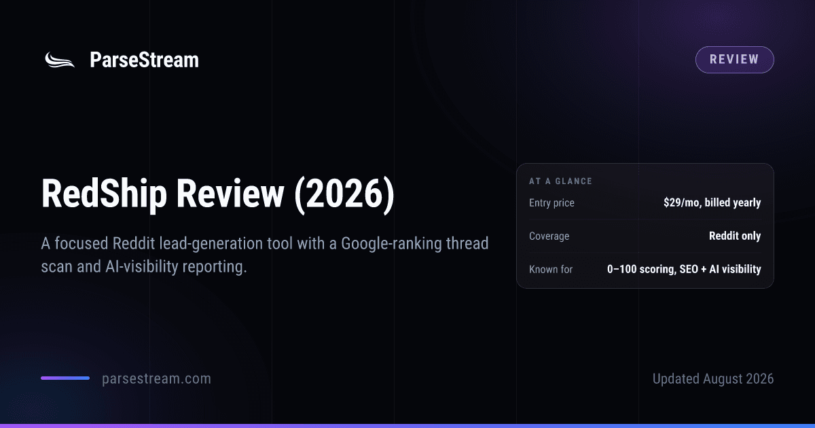This screenshot has height=428, width=815.
Task: Click the "Known for" label
Action: click(551, 269)
